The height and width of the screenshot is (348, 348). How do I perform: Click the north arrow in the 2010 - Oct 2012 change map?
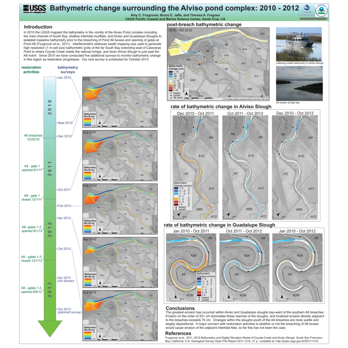pyautogui.click(x=187, y=93)
